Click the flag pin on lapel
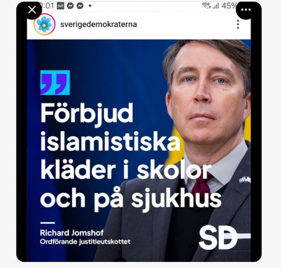The height and width of the screenshot is (268, 281). (x=245, y=180)
